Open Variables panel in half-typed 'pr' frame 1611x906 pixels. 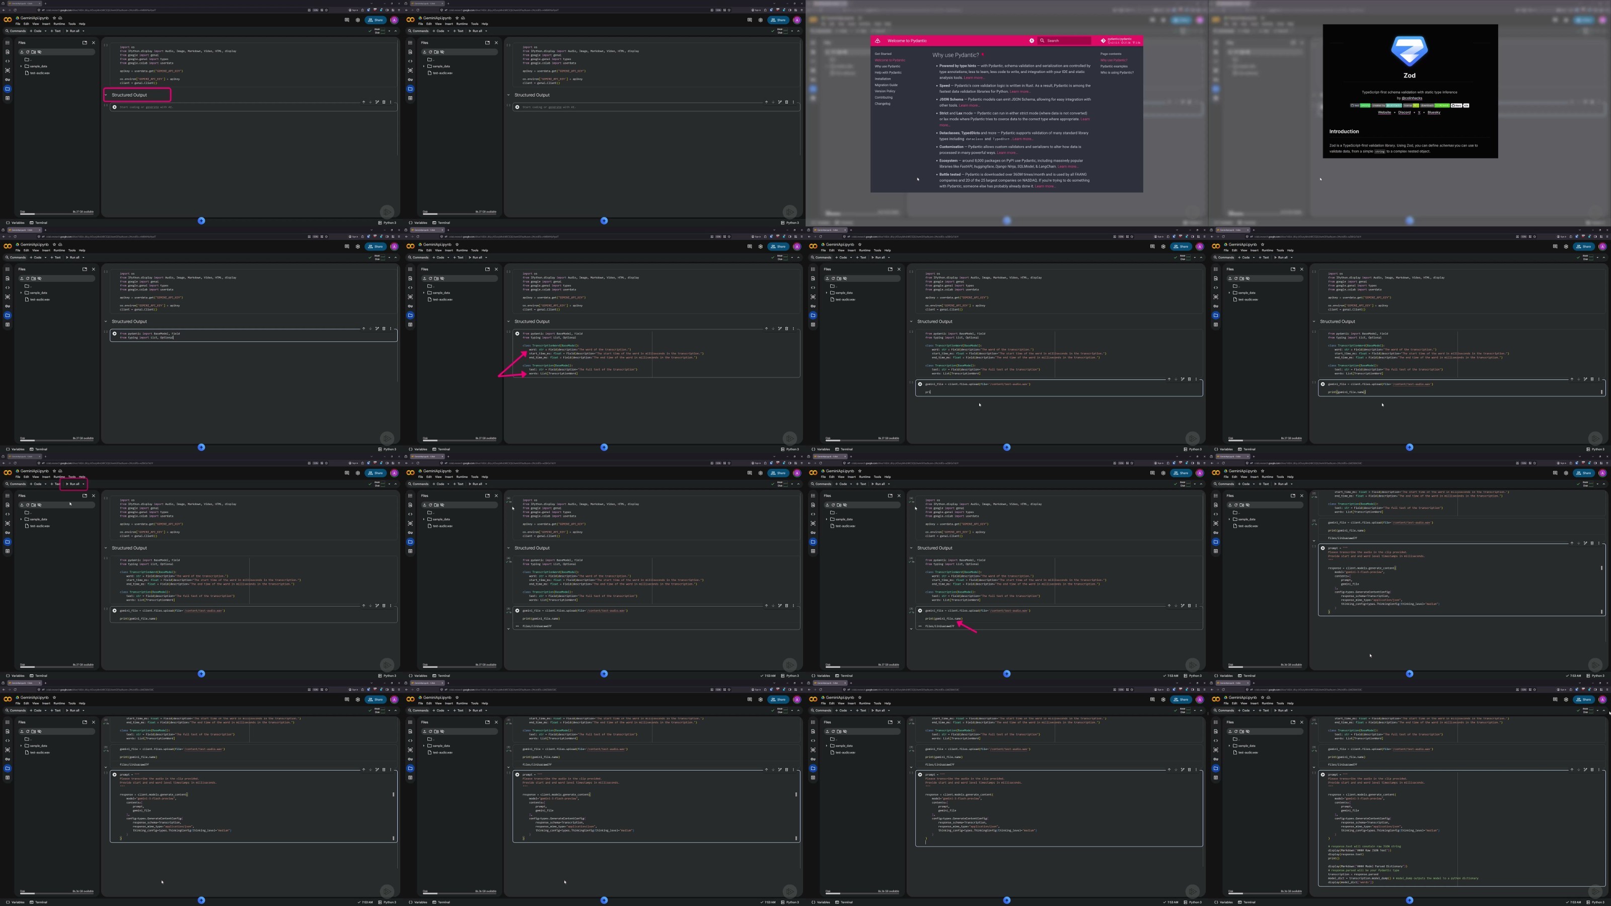point(821,449)
